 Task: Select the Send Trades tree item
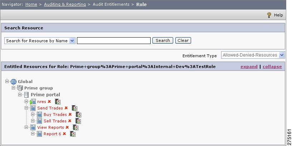[50, 108]
